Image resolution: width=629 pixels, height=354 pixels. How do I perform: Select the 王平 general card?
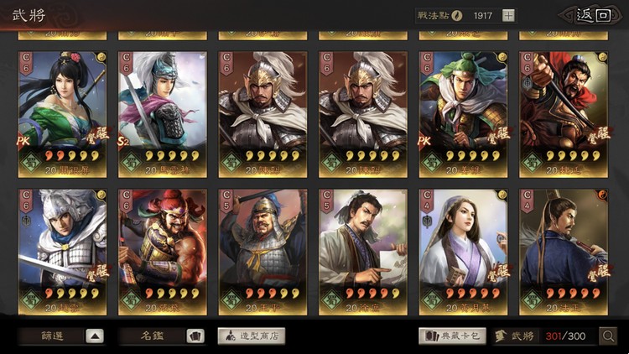pos(263,252)
